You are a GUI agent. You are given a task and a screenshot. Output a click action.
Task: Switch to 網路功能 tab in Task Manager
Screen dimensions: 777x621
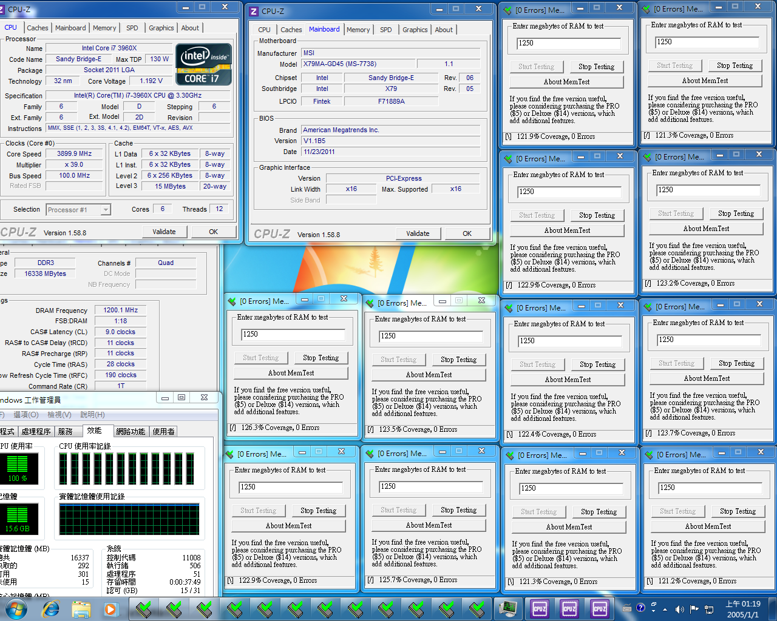coord(131,431)
